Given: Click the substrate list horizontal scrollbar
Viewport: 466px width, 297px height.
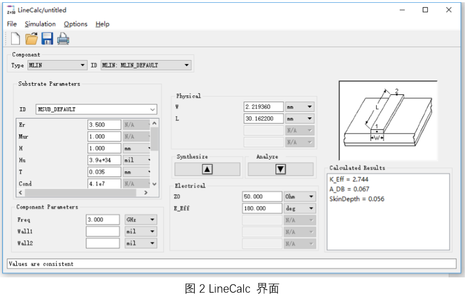Looking at the screenshot, I should (x=79, y=193).
